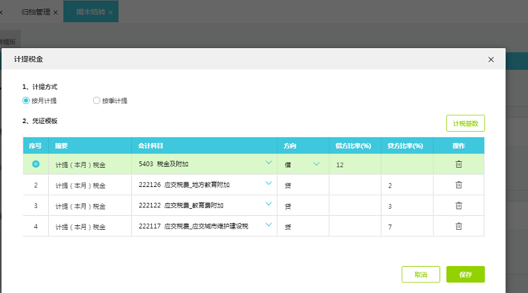Close the 归档管理 tab
Screen dimensions: 528x293
[55, 13]
